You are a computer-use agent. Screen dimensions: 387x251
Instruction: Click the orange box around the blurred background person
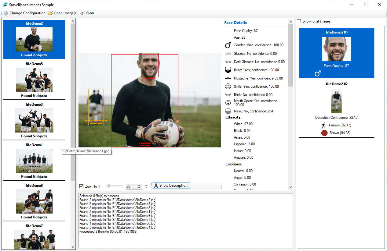pos(96,107)
